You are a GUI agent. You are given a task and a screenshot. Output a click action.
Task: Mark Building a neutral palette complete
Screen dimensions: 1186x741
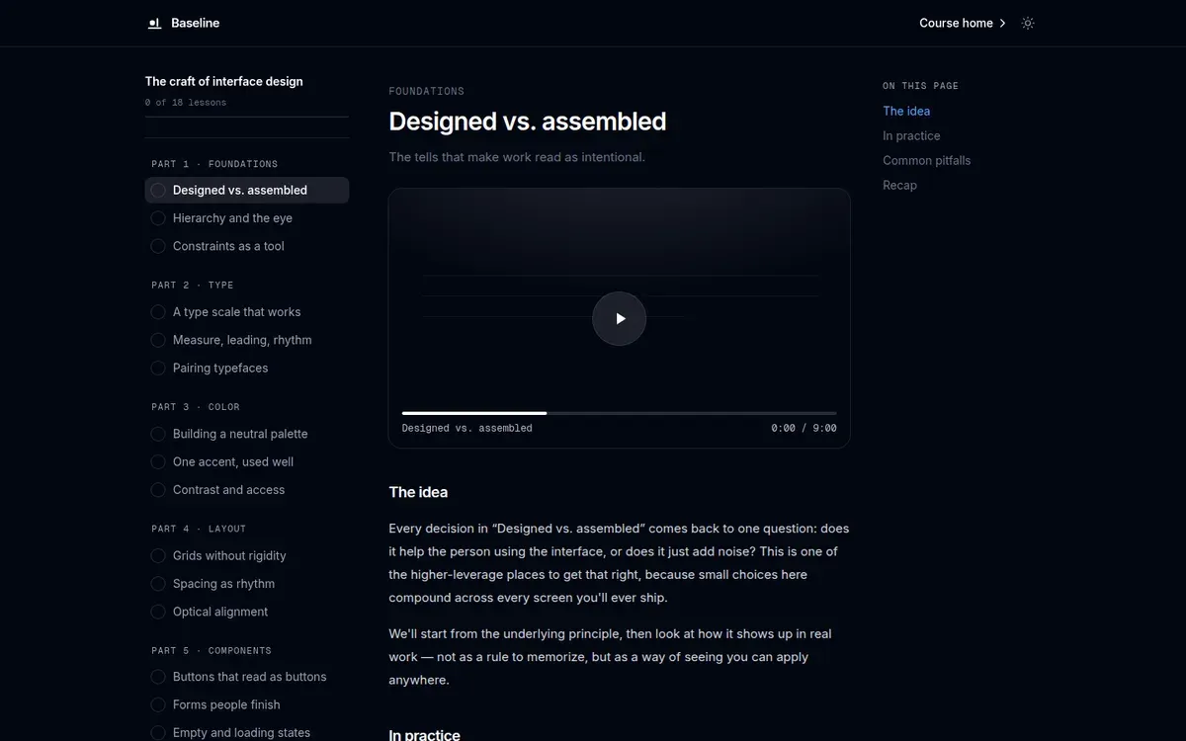[158, 434]
